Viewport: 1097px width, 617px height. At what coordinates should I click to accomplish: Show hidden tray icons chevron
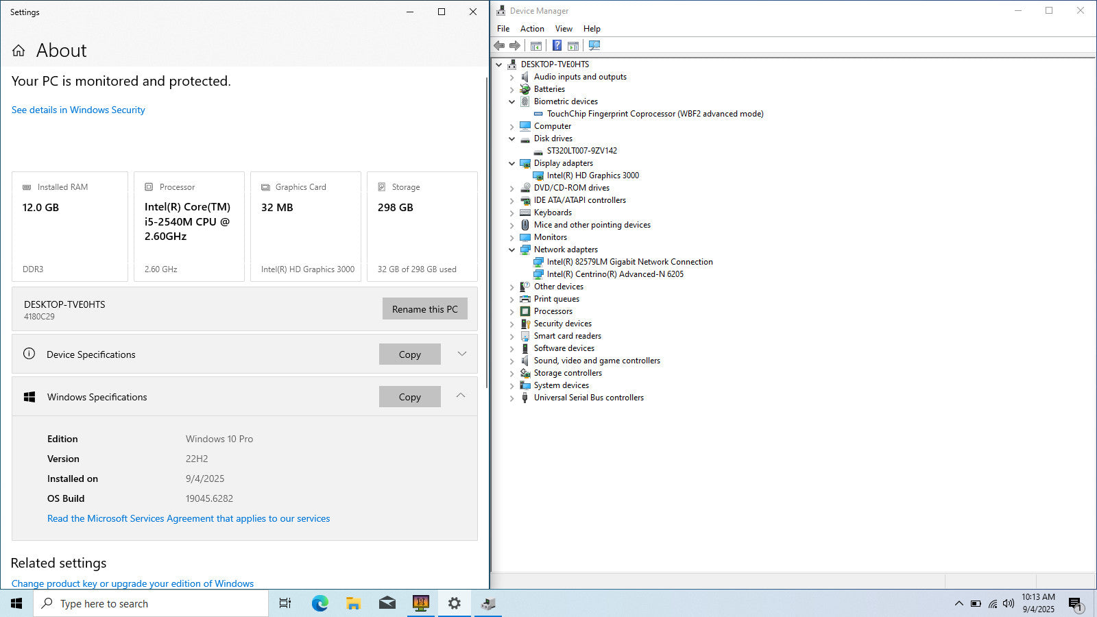(x=959, y=604)
